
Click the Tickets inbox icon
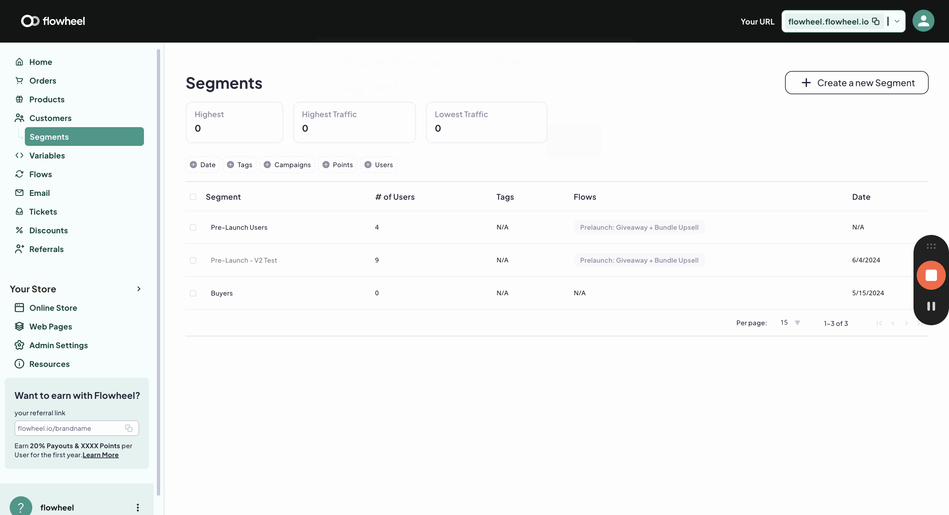pos(19,212)
